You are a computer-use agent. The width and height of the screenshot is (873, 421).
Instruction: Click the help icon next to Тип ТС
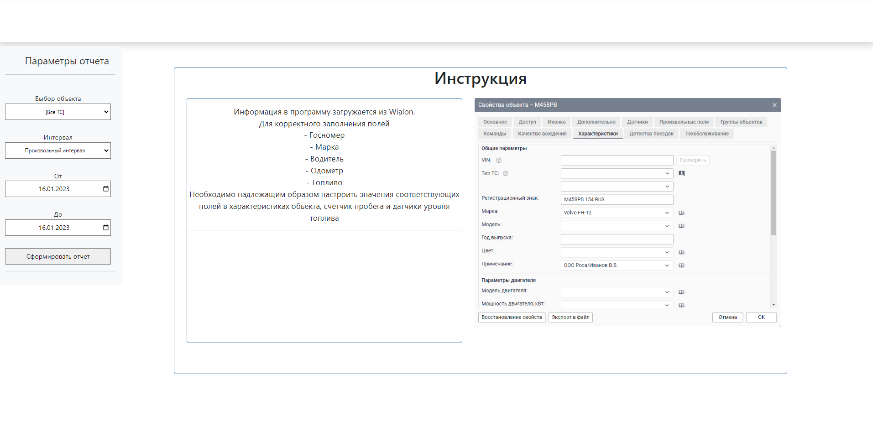tap(506, 173)
